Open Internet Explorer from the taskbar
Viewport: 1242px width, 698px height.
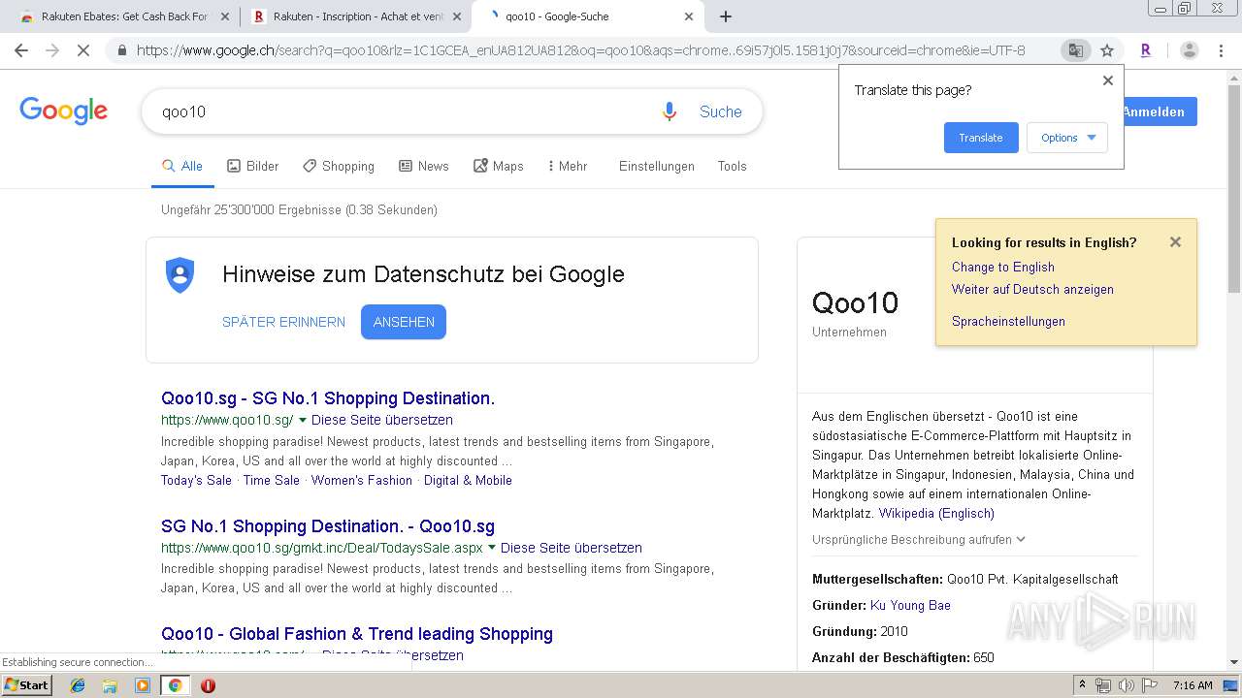78,685
